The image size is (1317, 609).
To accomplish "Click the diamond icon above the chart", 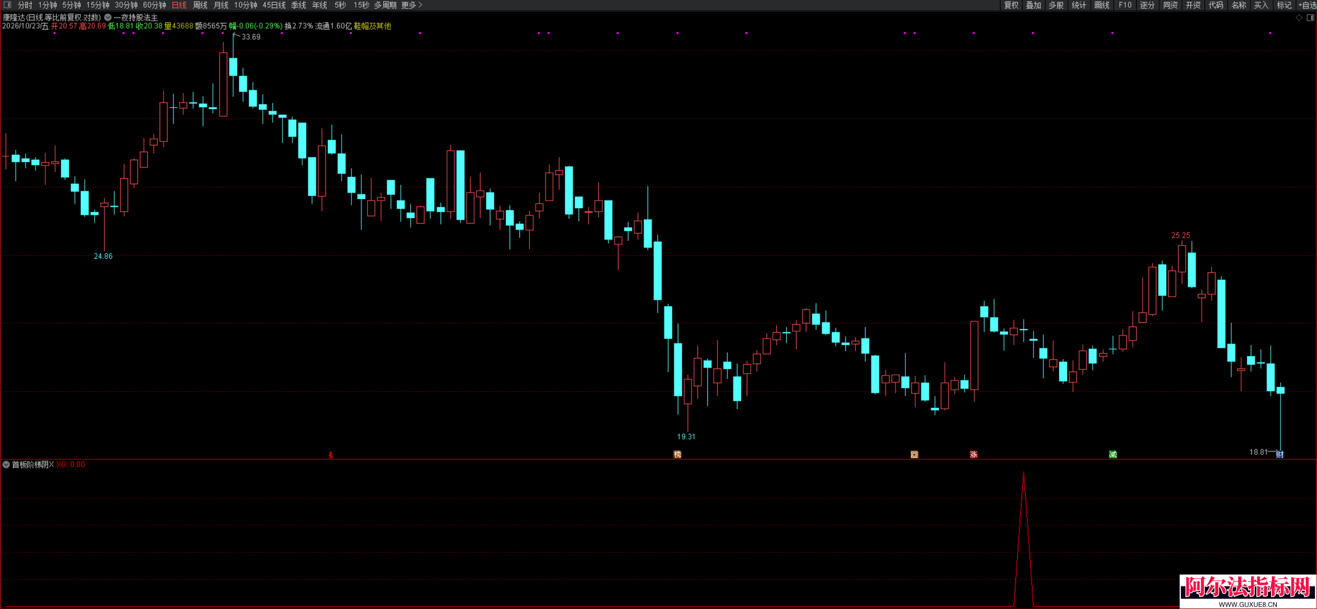I will (1299, 17).
